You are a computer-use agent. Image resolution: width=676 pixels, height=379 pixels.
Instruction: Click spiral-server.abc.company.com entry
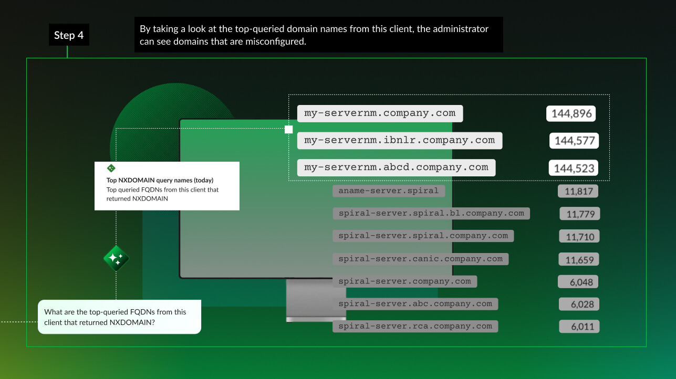tap(415, 303)
